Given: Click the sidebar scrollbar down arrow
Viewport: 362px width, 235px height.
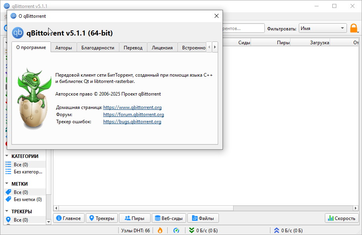Looking at the screenshot, I should (x=49, y=222).
